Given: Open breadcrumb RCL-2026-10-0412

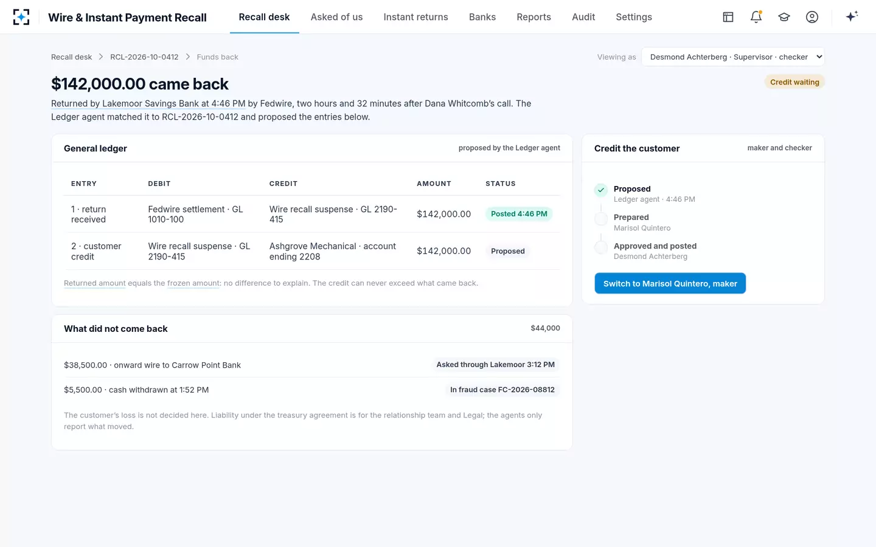Looking at the screenshot, I should pos(144,57).
